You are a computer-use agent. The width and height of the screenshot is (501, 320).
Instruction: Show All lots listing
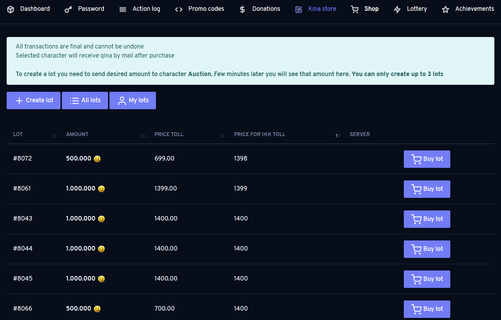click(x=85, y=101)
